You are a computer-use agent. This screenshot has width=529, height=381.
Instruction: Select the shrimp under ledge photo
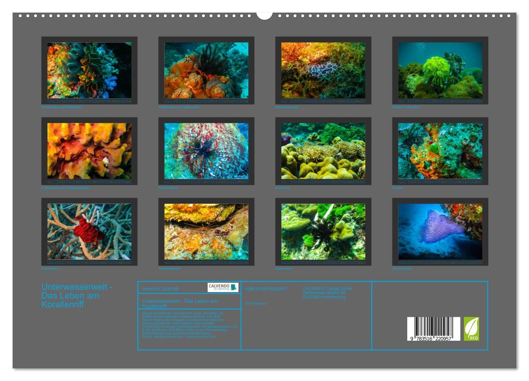tap(206, 231)
